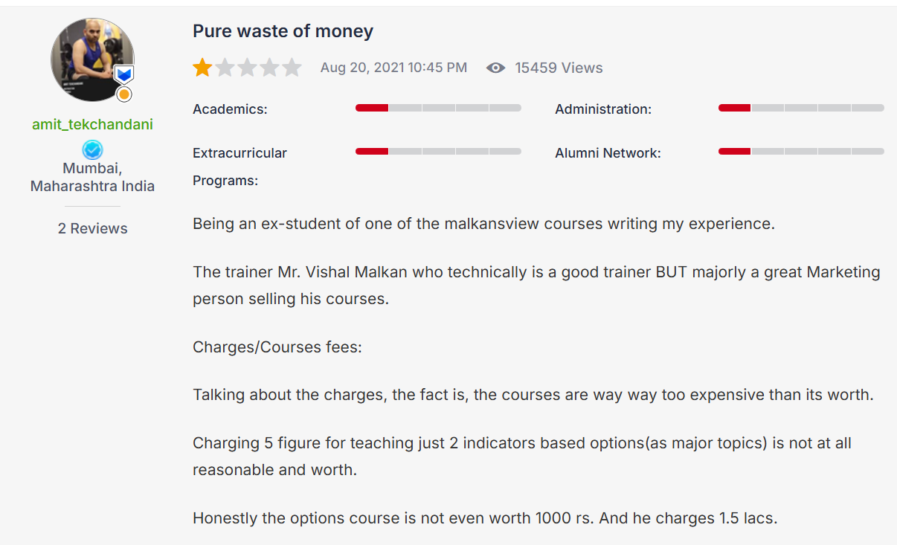Click the verified blue checkmark badge
This screenshot has width=897, height=545.
tap(91, 148)
